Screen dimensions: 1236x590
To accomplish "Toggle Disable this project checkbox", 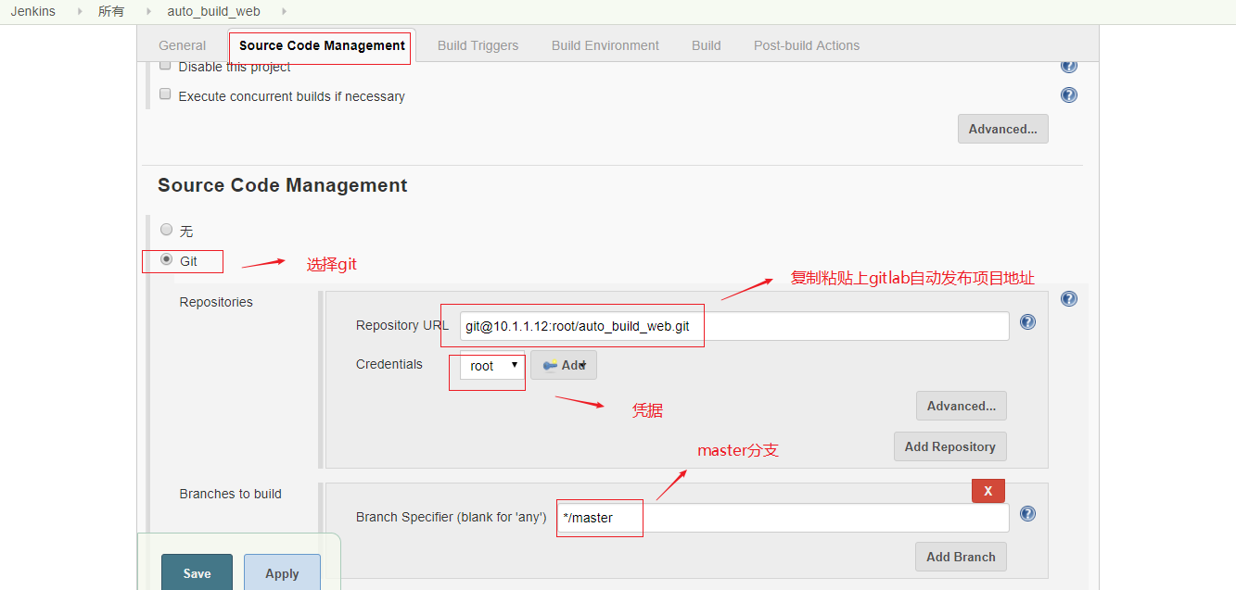I will pyautogui.click(x=165, y=66).
